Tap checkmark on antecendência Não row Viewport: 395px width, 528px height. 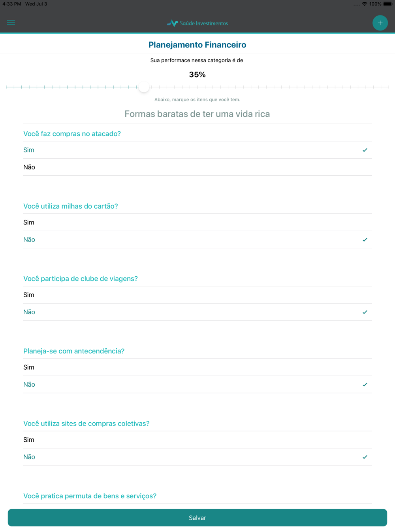click(x=365, y=384)
